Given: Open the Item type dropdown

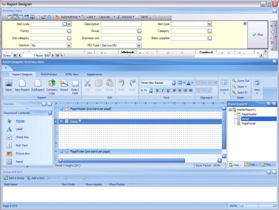Looking at the screenshot, I should pyautogui.click(x=210, y=24).
